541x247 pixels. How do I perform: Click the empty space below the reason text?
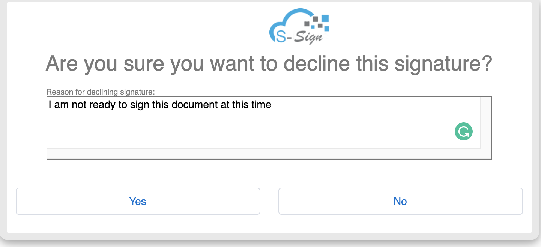(248, 130)
